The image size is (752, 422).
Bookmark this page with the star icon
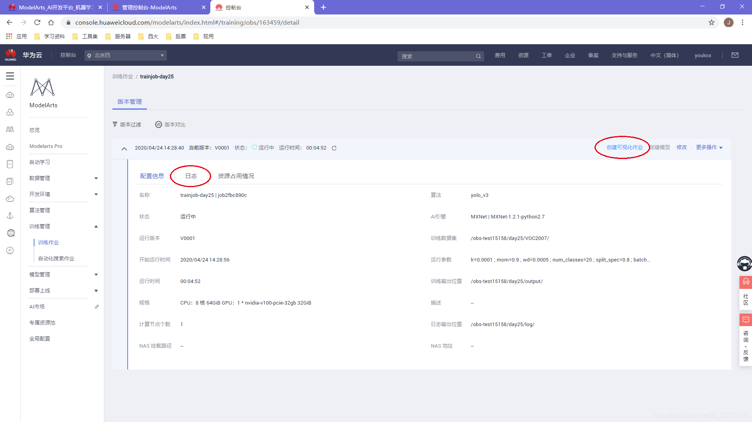point(712,22)
